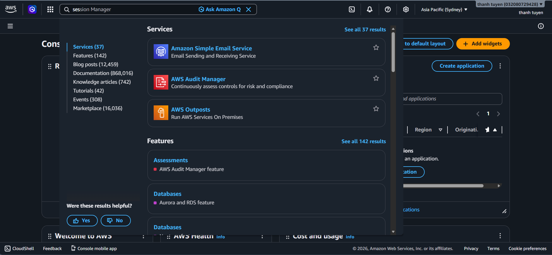This screenshot has width=552, height=255.
Task: Open the thanh tuyen account menu
Action: point(510,4)
